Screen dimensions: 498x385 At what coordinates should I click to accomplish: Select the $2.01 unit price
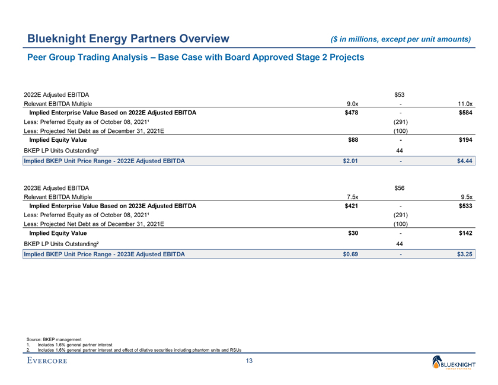pos(350,161)
